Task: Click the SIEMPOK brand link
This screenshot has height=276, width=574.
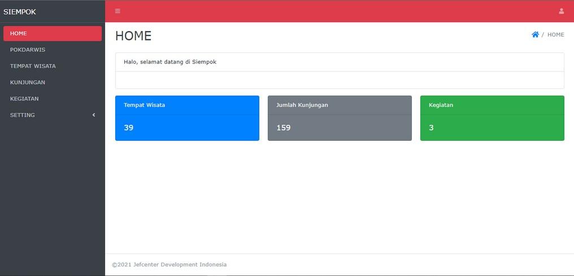Action: point(20,12)
